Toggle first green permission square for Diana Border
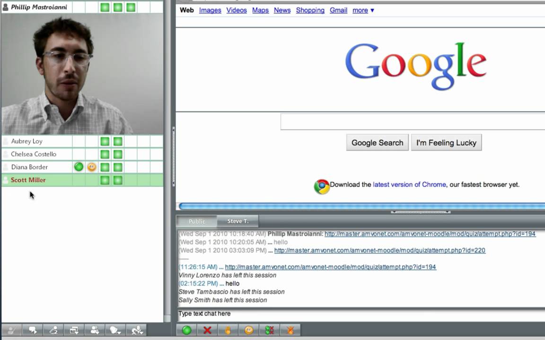Viewport: 545px width, 340px height. pos(105,167)
